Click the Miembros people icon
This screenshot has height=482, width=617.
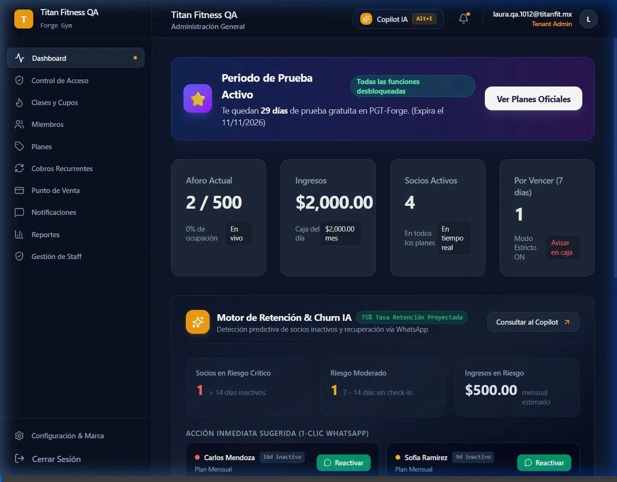pos(19,124)
